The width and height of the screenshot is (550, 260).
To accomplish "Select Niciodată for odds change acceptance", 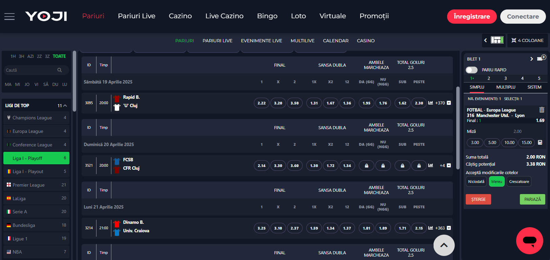I will [x=476, y=182].
